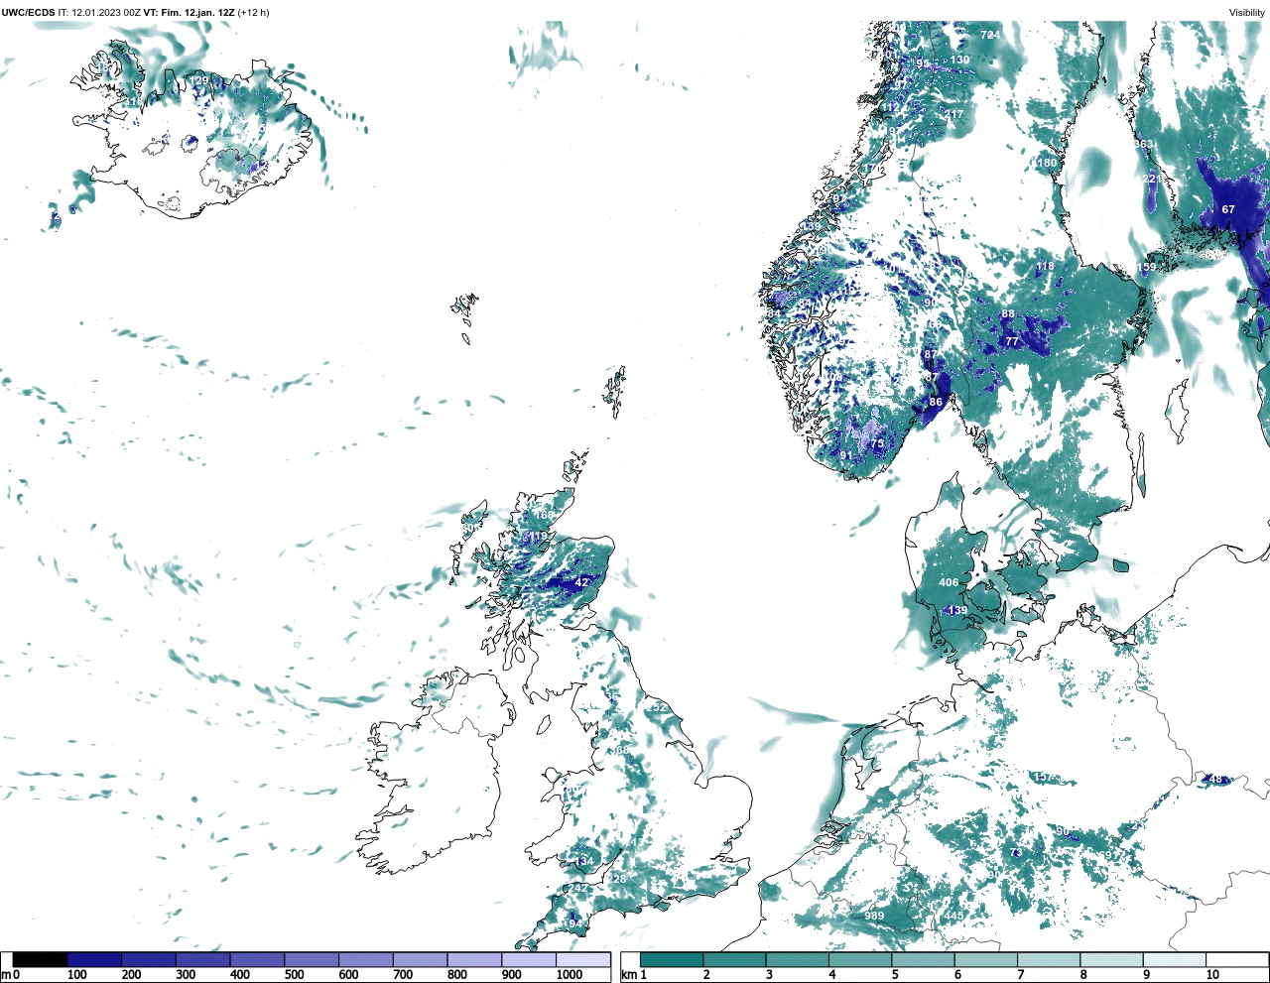Click the '42' visibility value in Scotland

[x=581, y=582]
